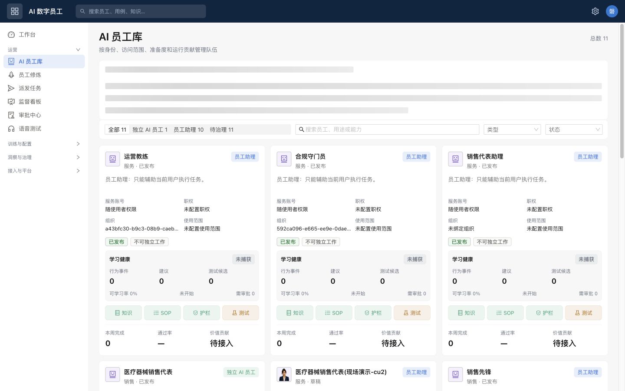Viewport: 625px width, 391px height.
Task: Click 员工助理 badge on 销售代表助理 card
Action: (x=588, y=157)
